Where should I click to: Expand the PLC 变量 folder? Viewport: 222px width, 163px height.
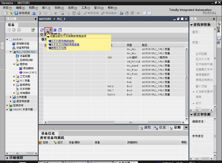point(14,81)
